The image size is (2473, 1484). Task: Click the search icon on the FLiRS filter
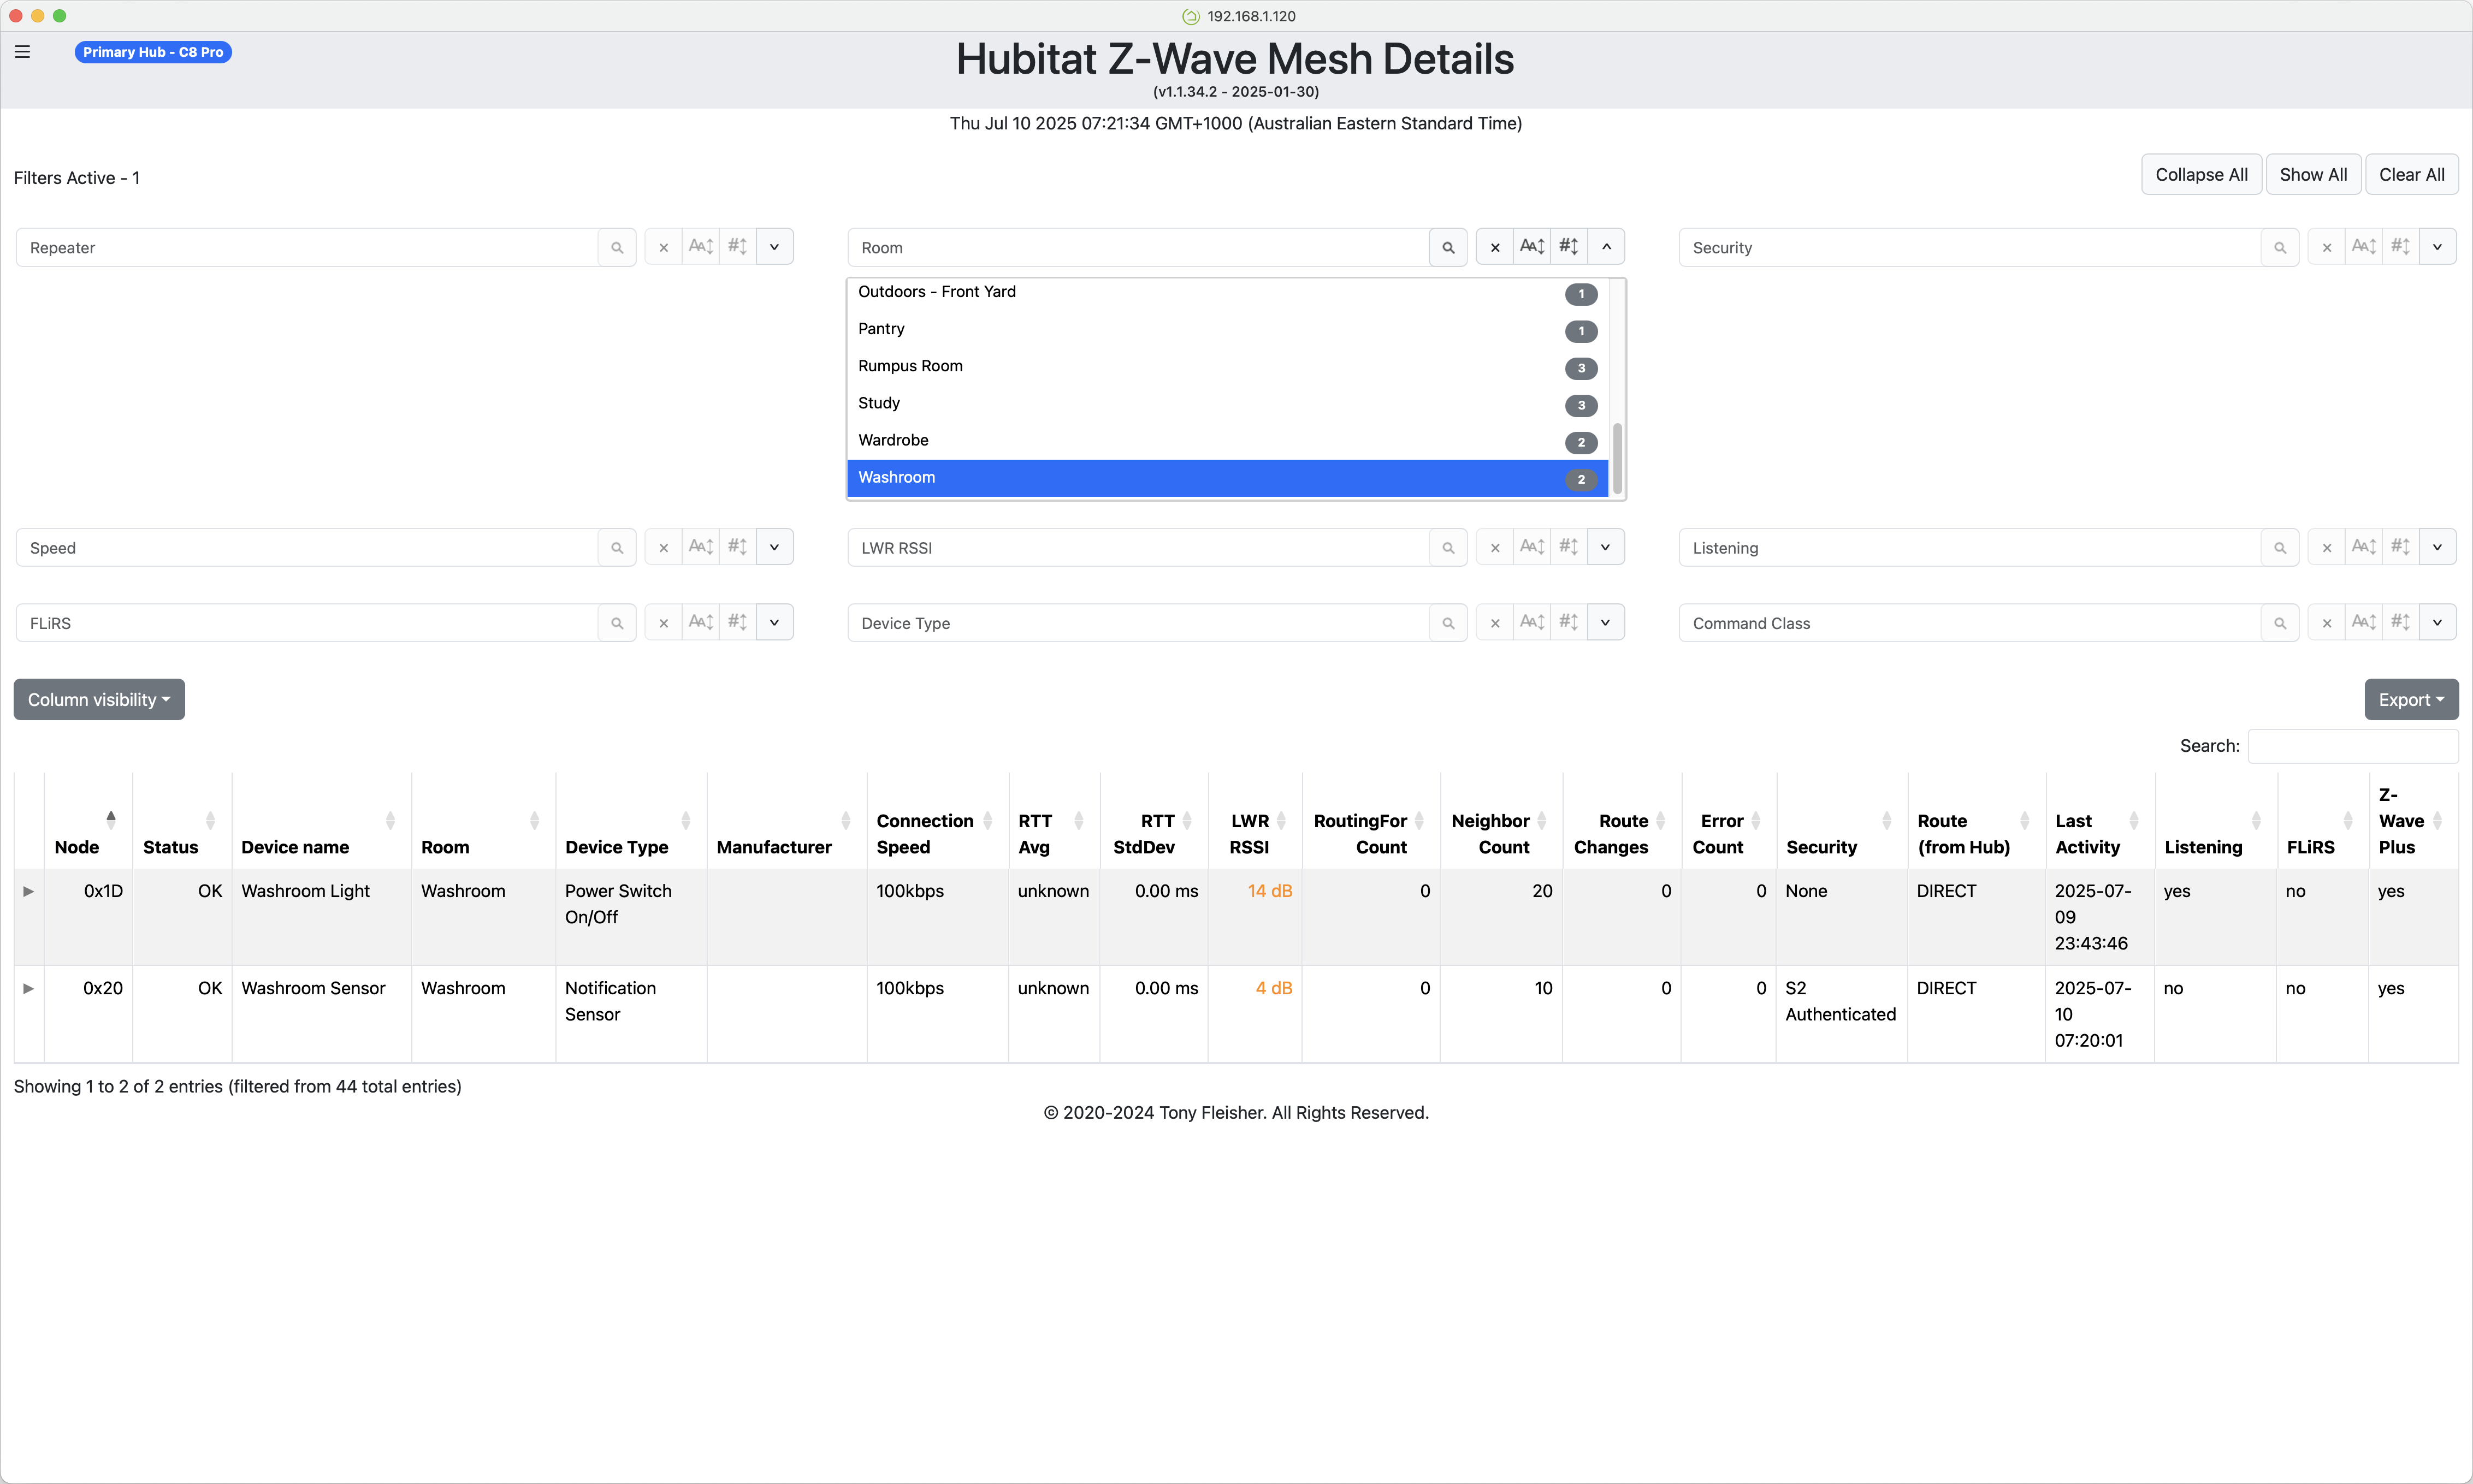point(617,622)
